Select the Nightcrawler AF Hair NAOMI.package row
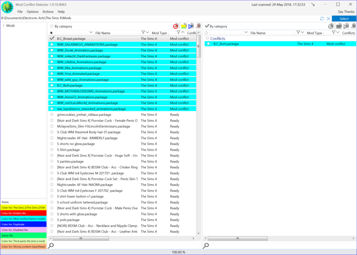Screen dimensions: 357x255 tap(122, 184)
